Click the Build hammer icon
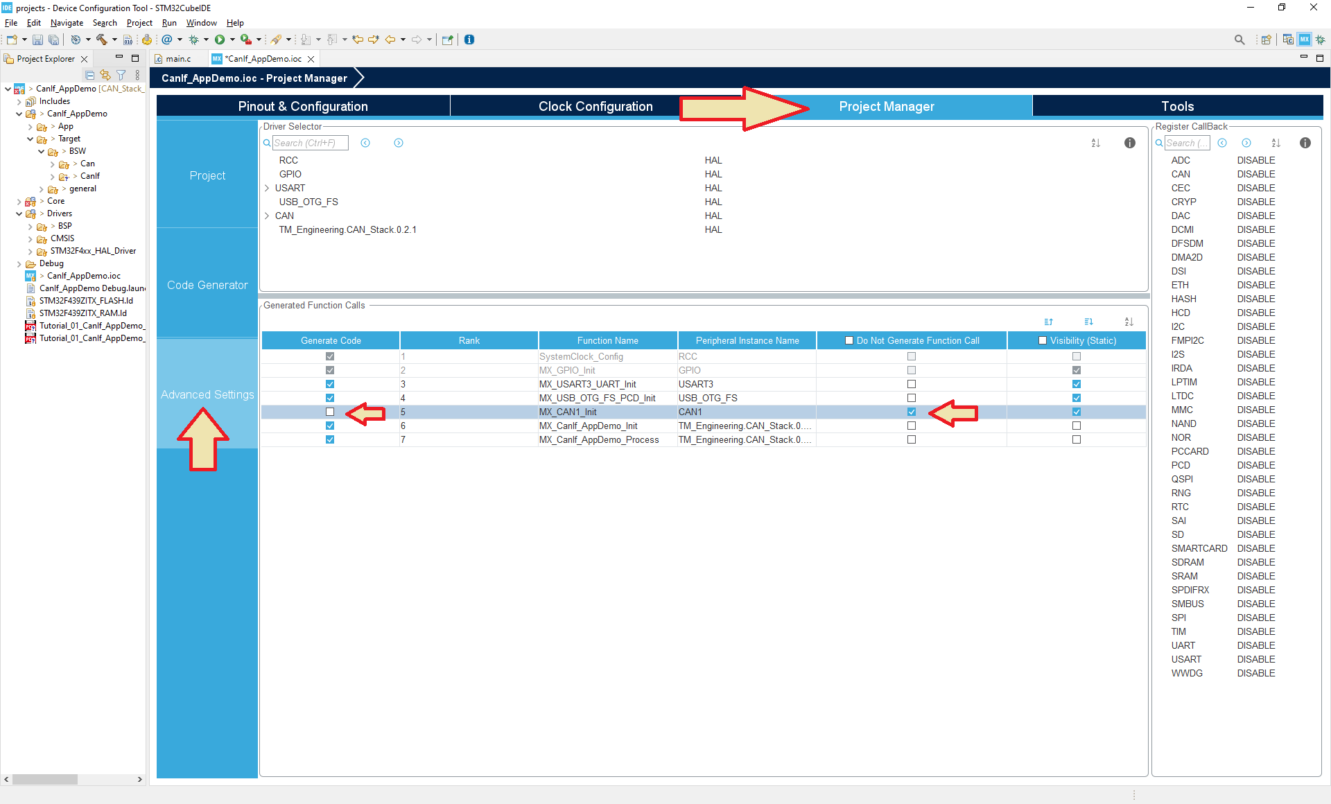Viewport: 1331px width, 804px height. [x=102, y=40]
